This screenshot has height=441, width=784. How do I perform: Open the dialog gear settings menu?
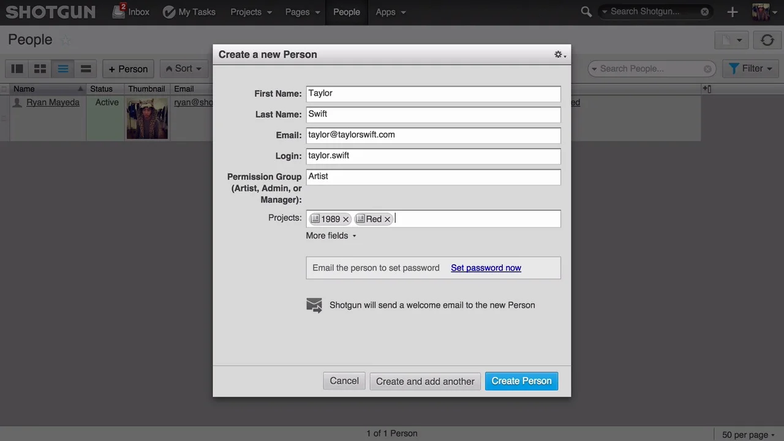point(559,55)
